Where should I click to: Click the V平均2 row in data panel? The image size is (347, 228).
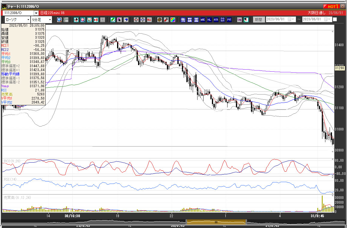[x=23, y=102]
